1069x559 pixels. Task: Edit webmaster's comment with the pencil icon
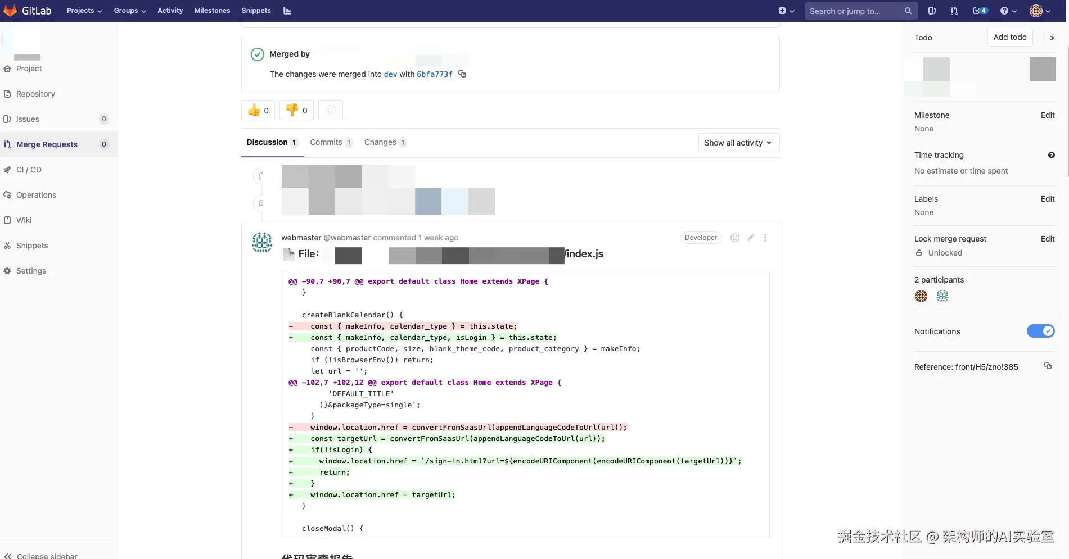[x=750, y=237]
